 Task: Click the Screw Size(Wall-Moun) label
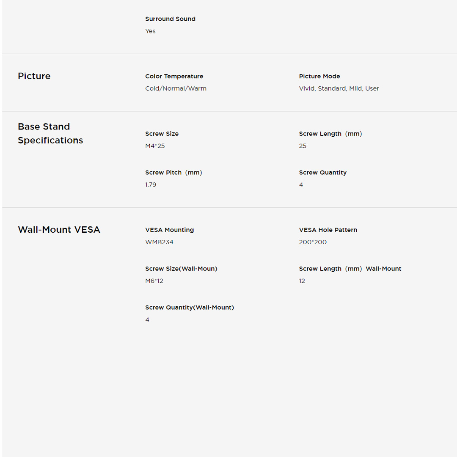[x=181, y=269]
